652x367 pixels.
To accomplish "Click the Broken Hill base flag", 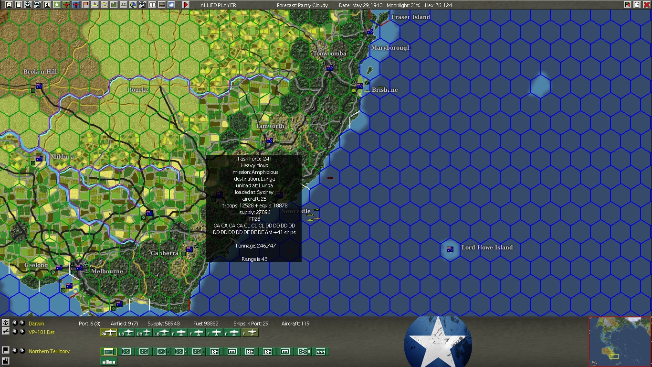I will tap(39, 86).
